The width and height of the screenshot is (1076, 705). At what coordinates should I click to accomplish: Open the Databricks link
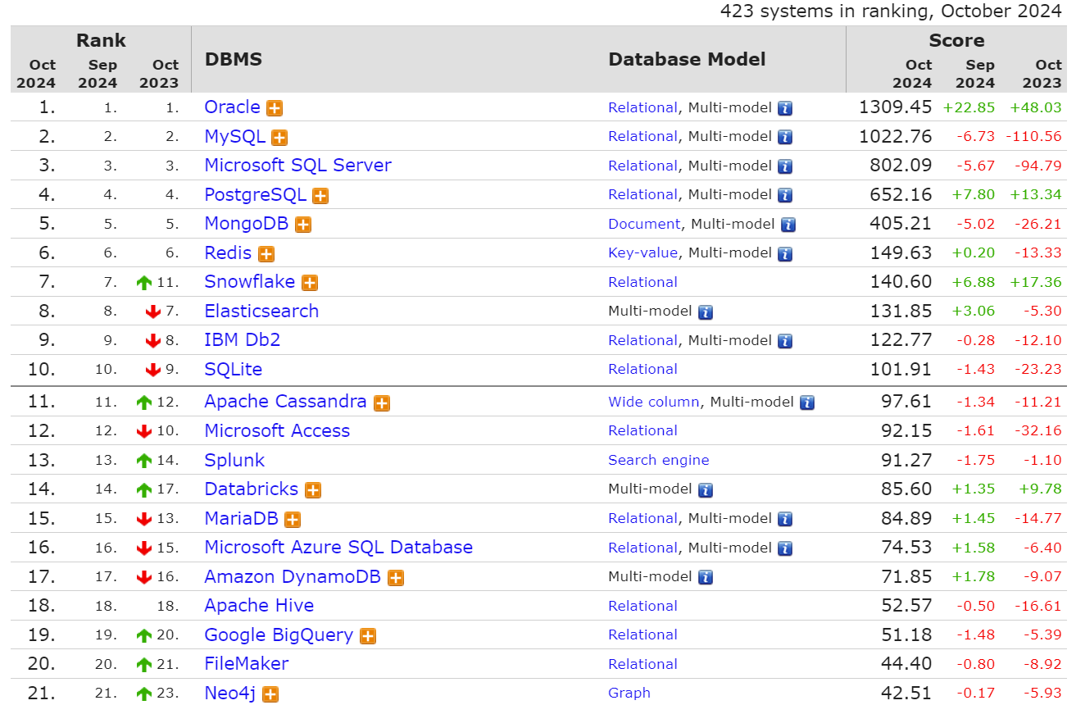pyautogui.click(x=251, y=489)
